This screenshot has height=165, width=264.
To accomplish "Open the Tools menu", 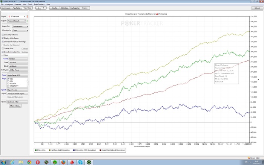I will tap(30, 5).
